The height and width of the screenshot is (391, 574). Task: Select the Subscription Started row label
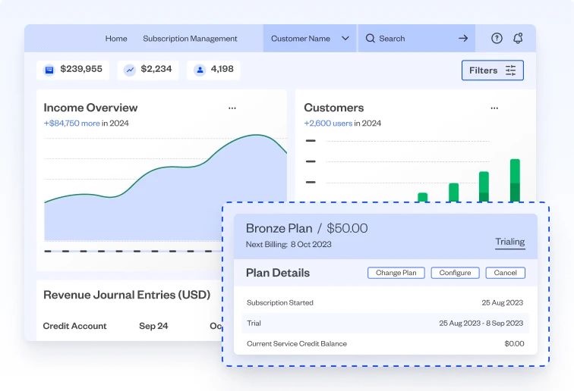pyautogui.click(x=280, y=303)
